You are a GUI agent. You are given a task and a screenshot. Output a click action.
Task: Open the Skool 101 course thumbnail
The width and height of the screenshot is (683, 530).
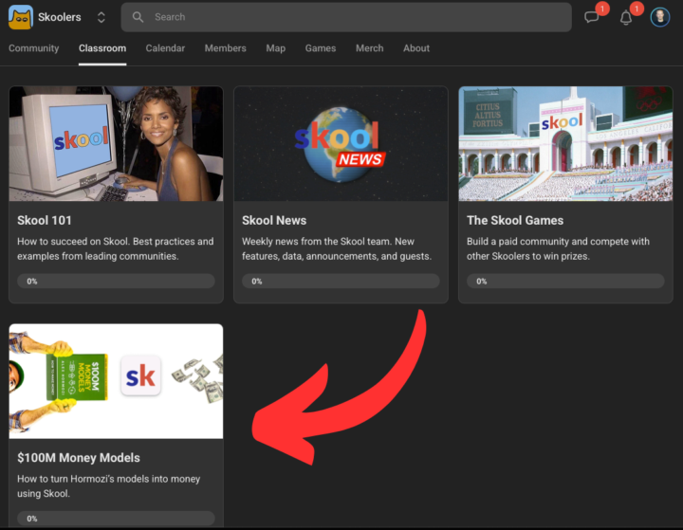pyautogui.click(x=117, y=144)
